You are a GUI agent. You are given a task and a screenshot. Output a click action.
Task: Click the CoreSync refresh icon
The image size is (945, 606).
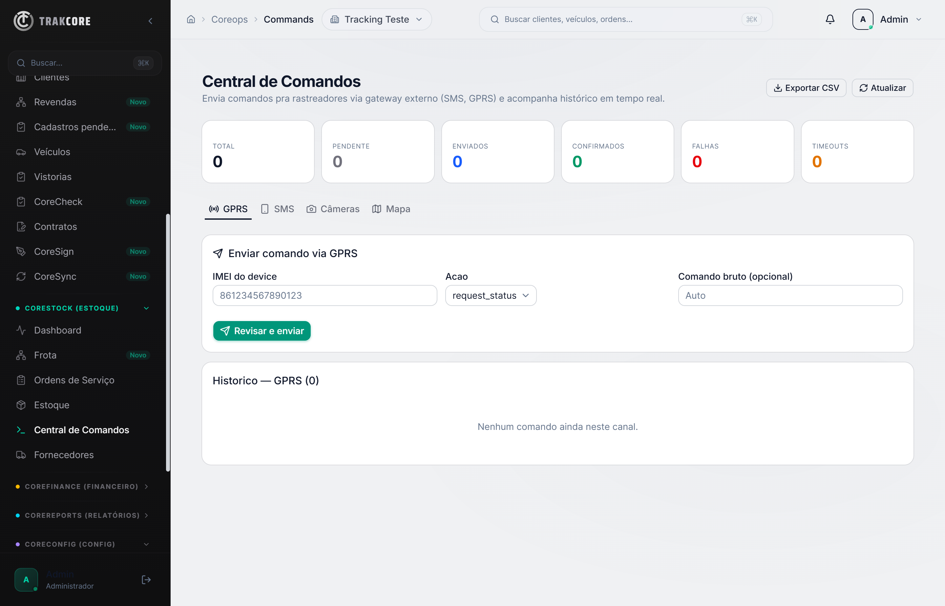point(21,276)
